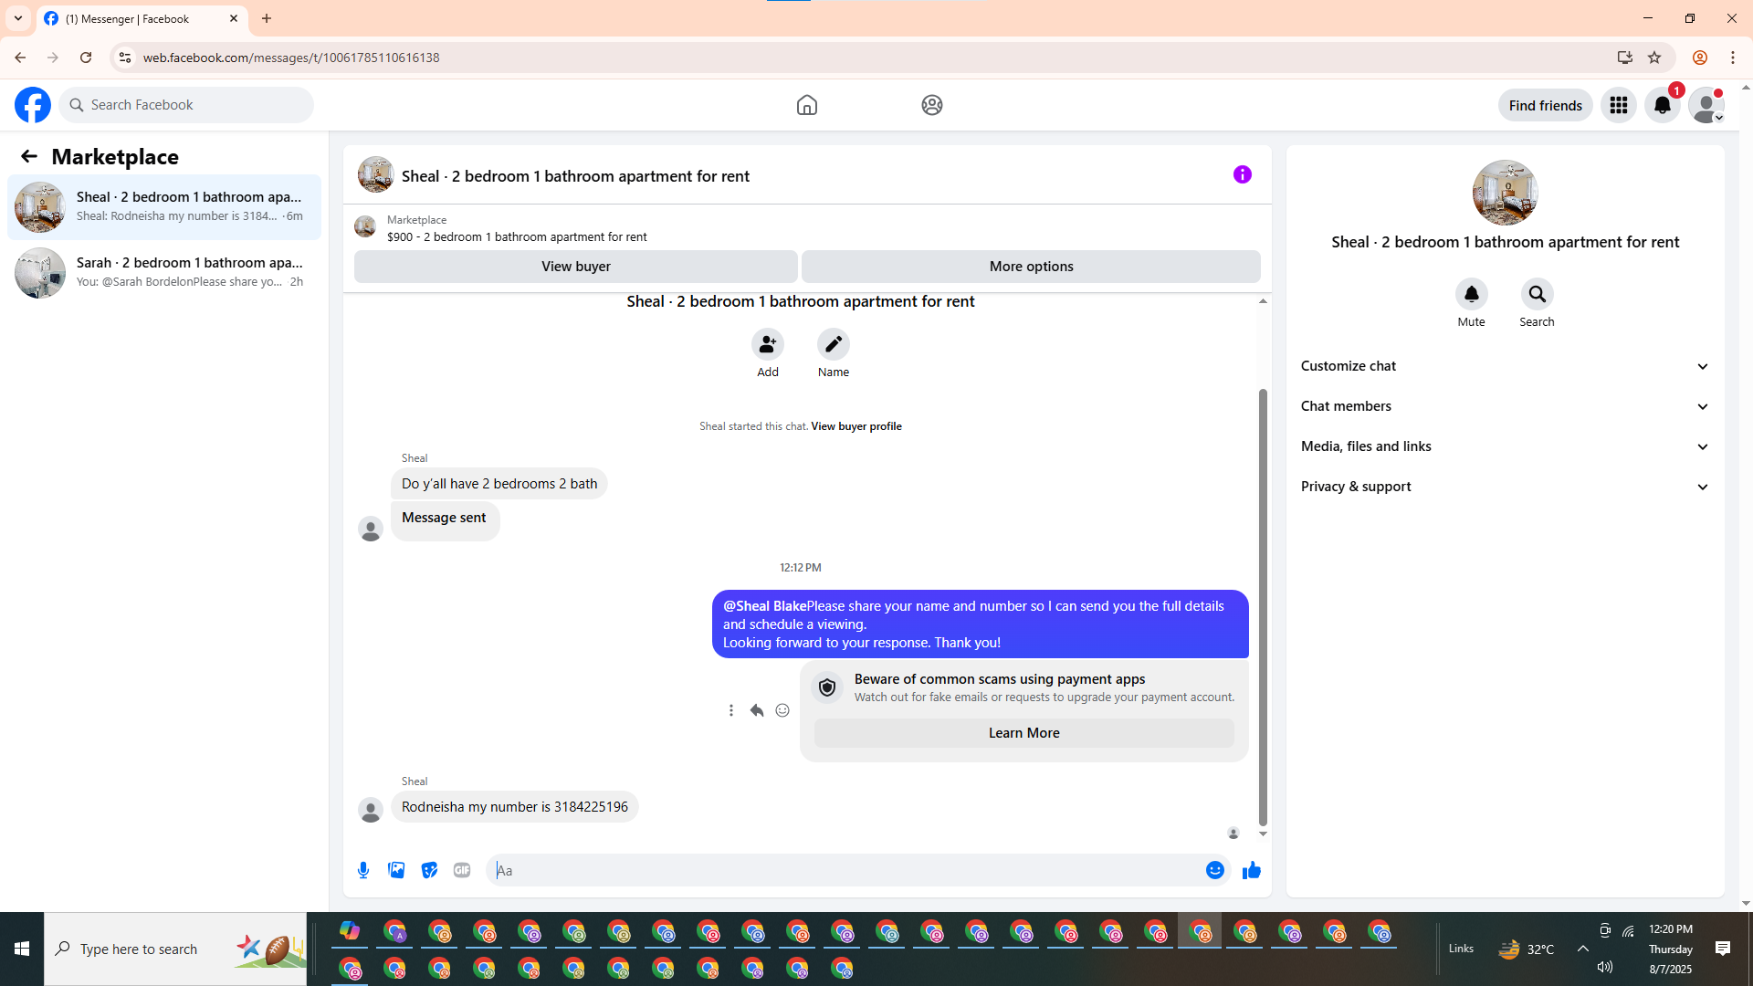Click the voice clip microphone icon
Screen dimensions: 1753x986
point(363,870)
